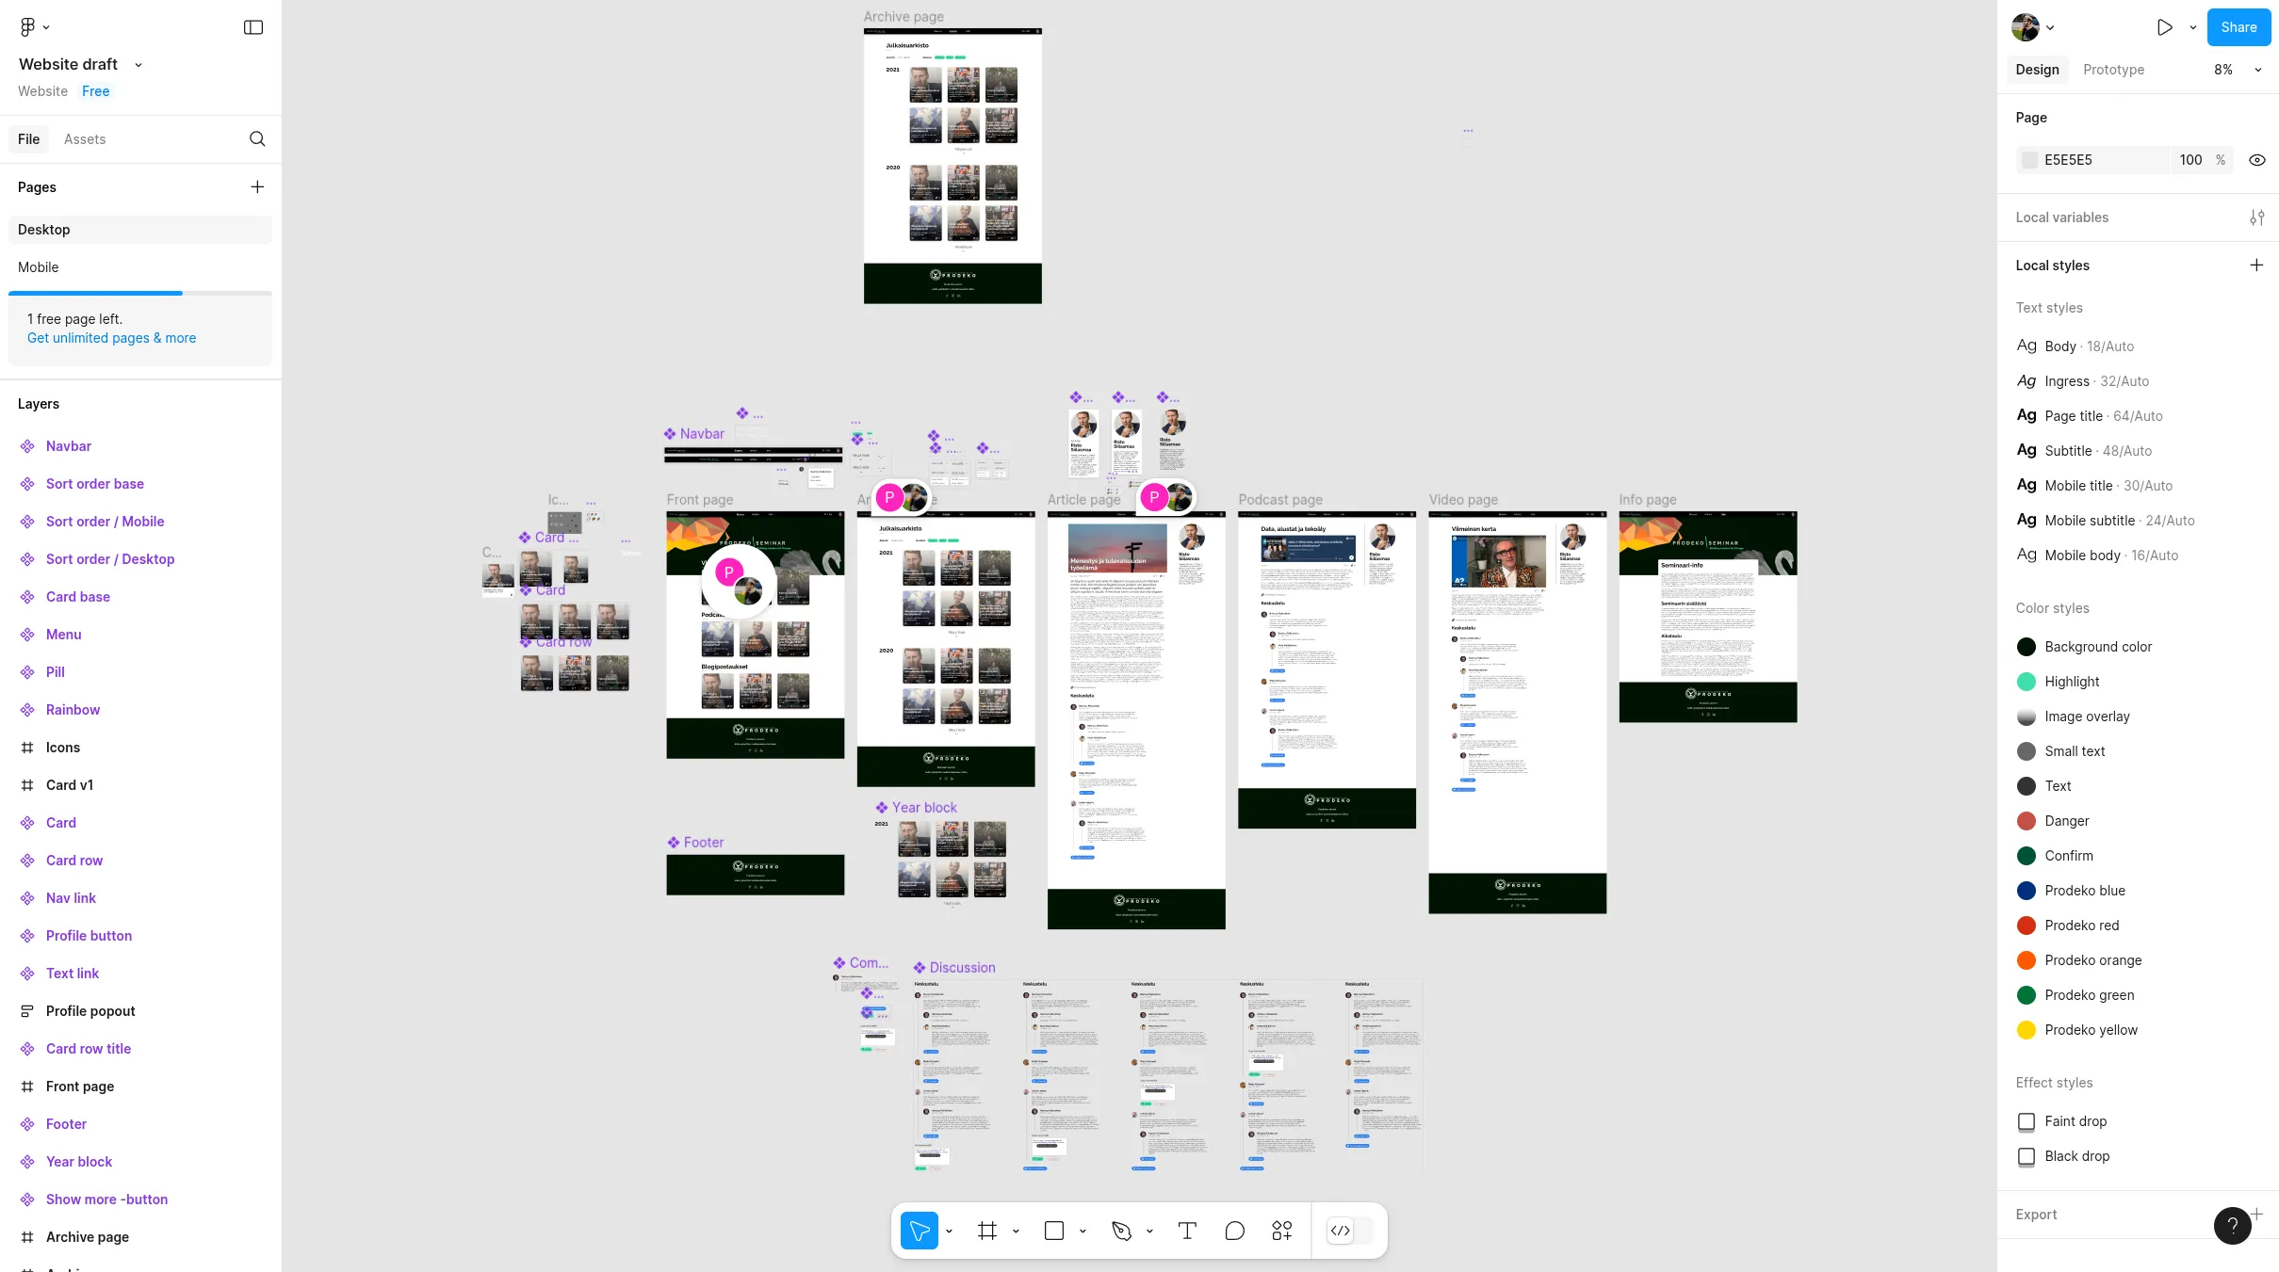Select the Text tool
Screen dimensions: 2279x1272
pos(1187,1231)
